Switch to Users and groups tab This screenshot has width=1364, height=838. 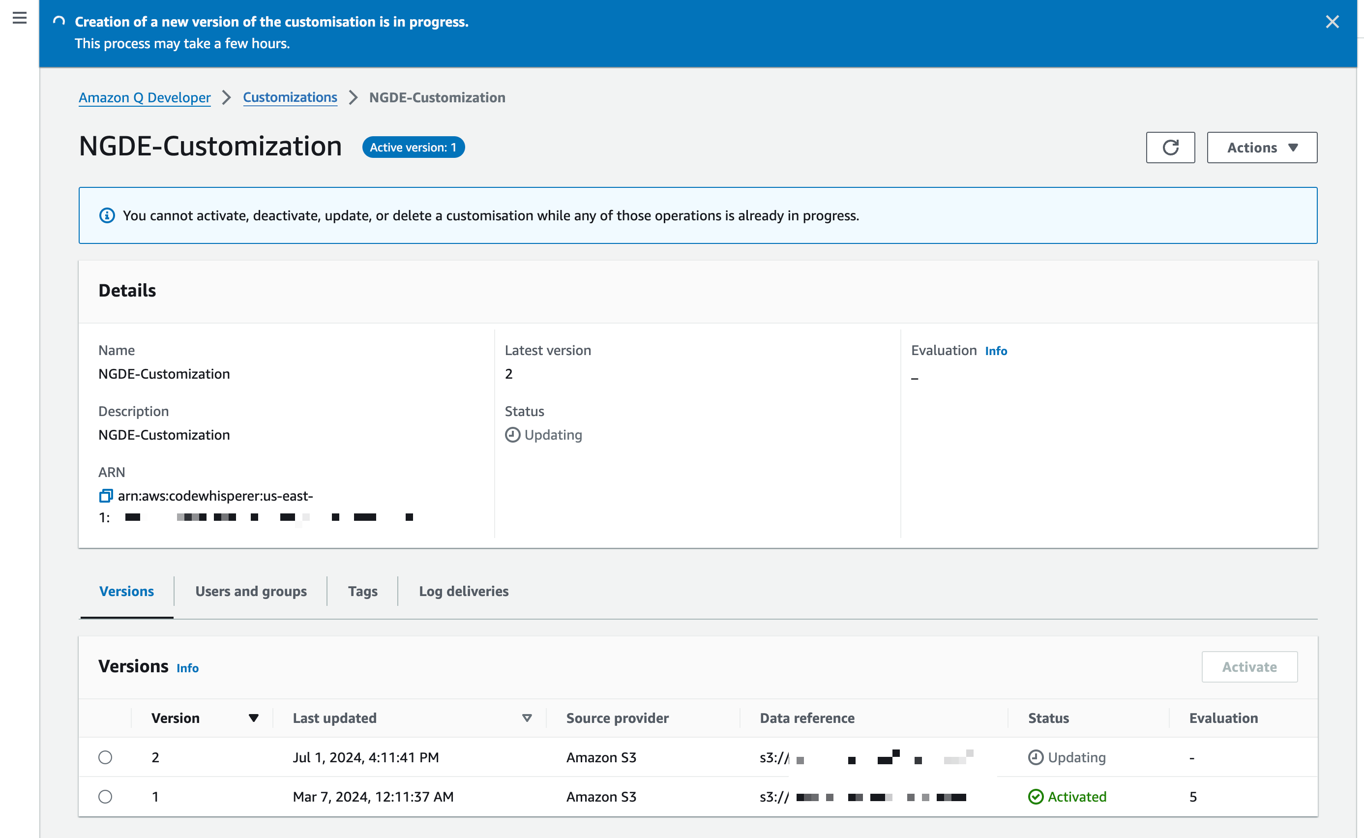click(x=250, y=591)
